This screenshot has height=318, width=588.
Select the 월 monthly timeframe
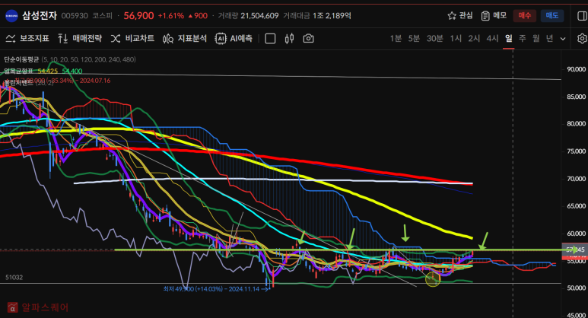(x=536, y=38)
